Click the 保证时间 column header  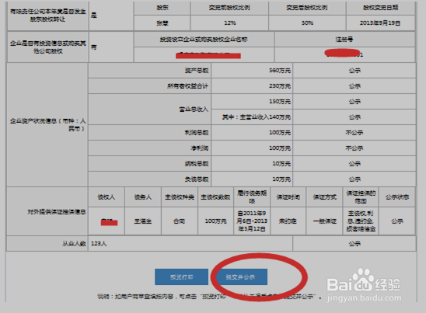pyautogui.click(x=288, y=197)
